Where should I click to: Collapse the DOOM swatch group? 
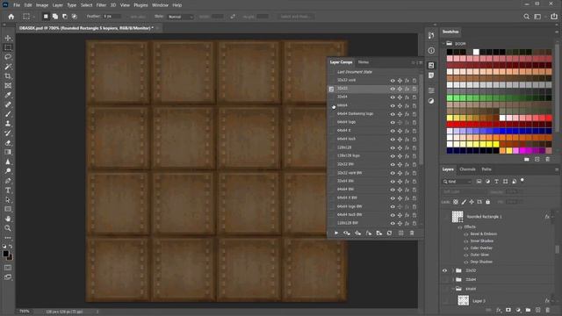443,43
